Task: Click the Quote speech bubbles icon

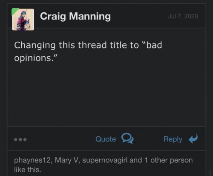Action: click(x=127, y=138)
